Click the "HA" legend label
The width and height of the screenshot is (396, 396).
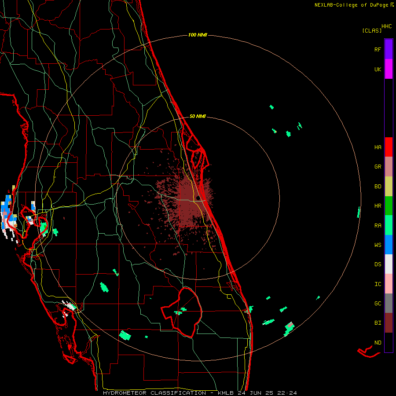(x=378, y=147)
